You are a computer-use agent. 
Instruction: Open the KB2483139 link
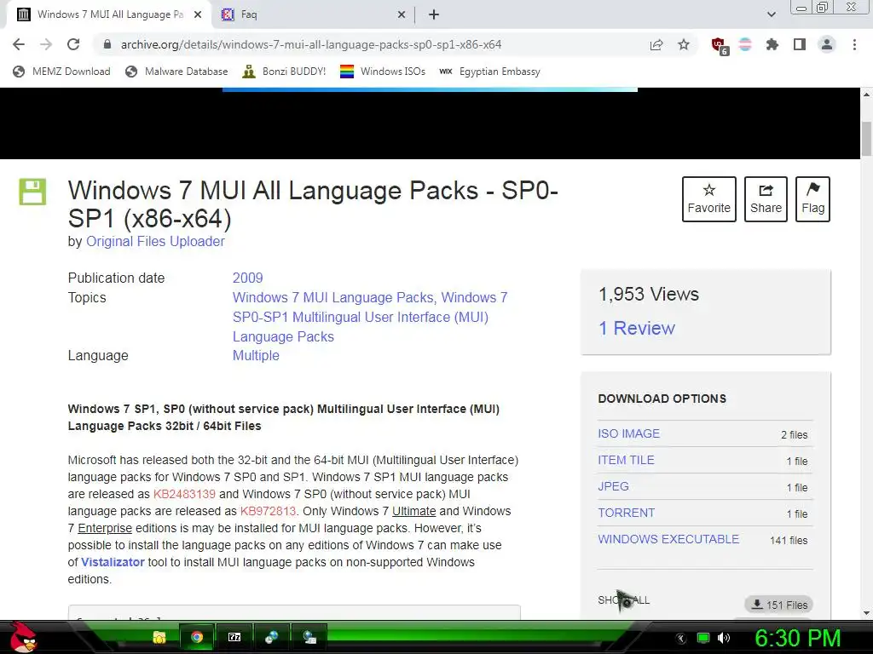(184, 494)
